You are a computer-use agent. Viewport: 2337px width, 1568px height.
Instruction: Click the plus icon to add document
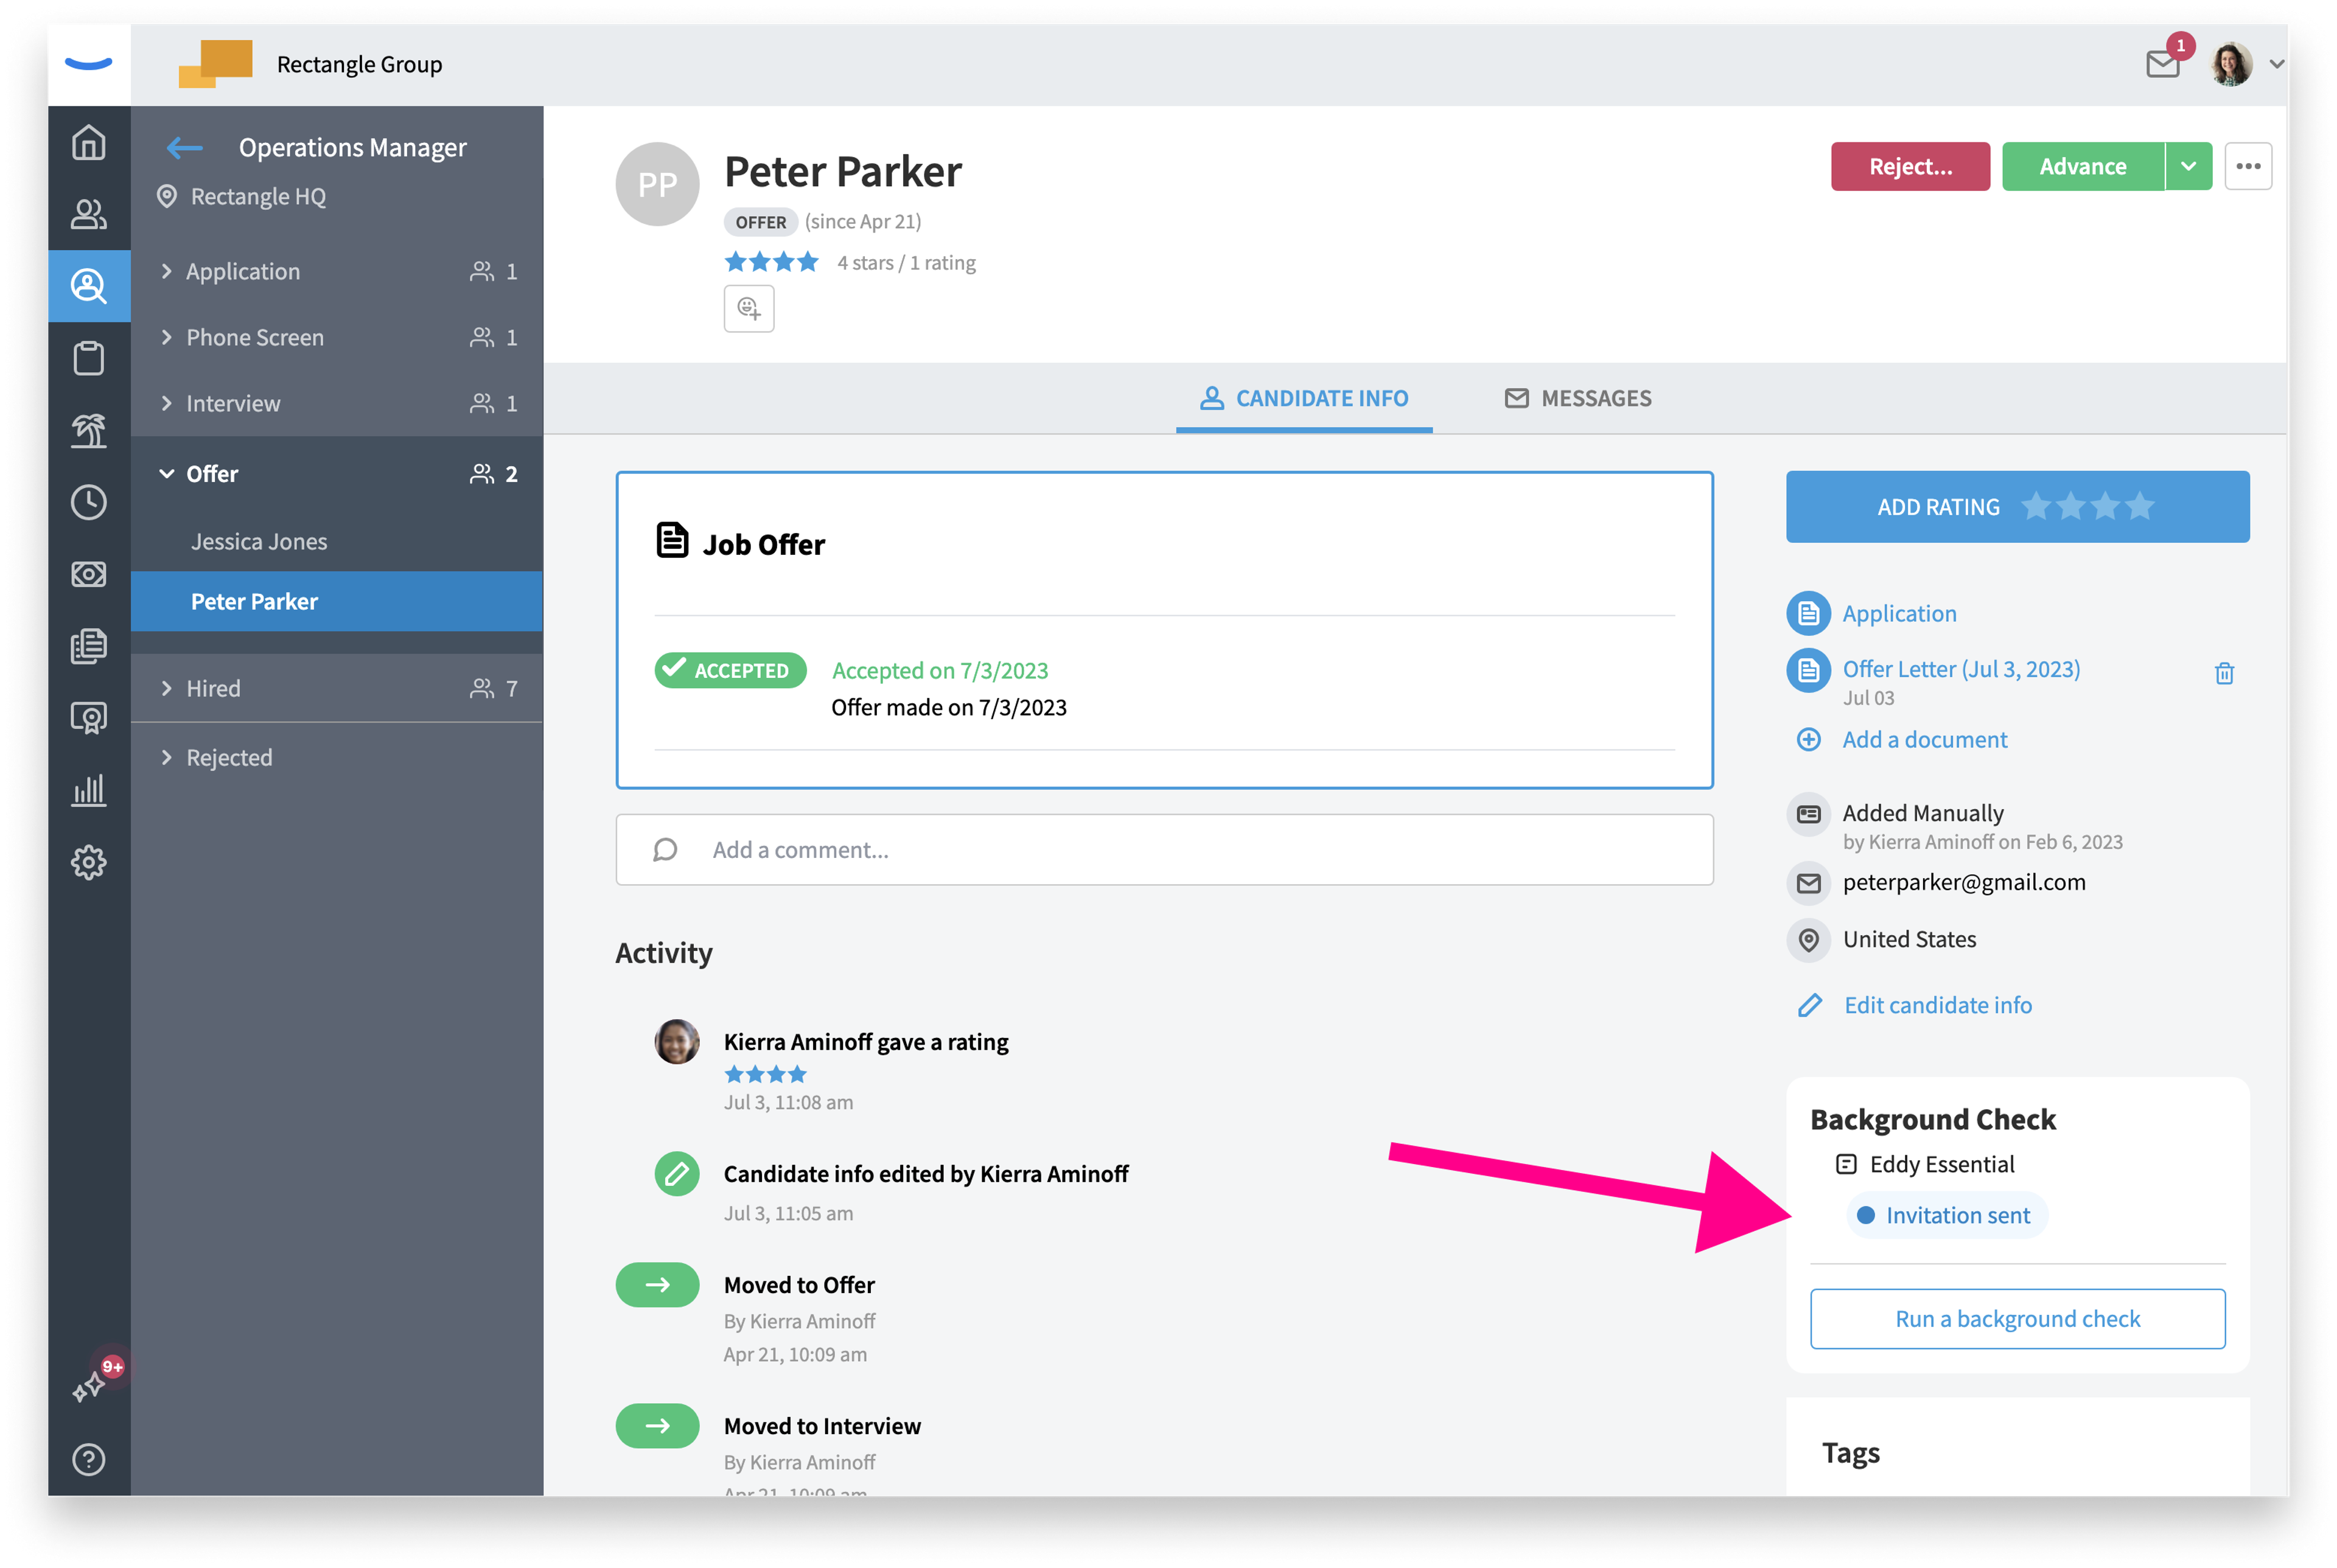pos(1808,740)
